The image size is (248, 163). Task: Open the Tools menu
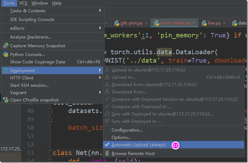9,3
